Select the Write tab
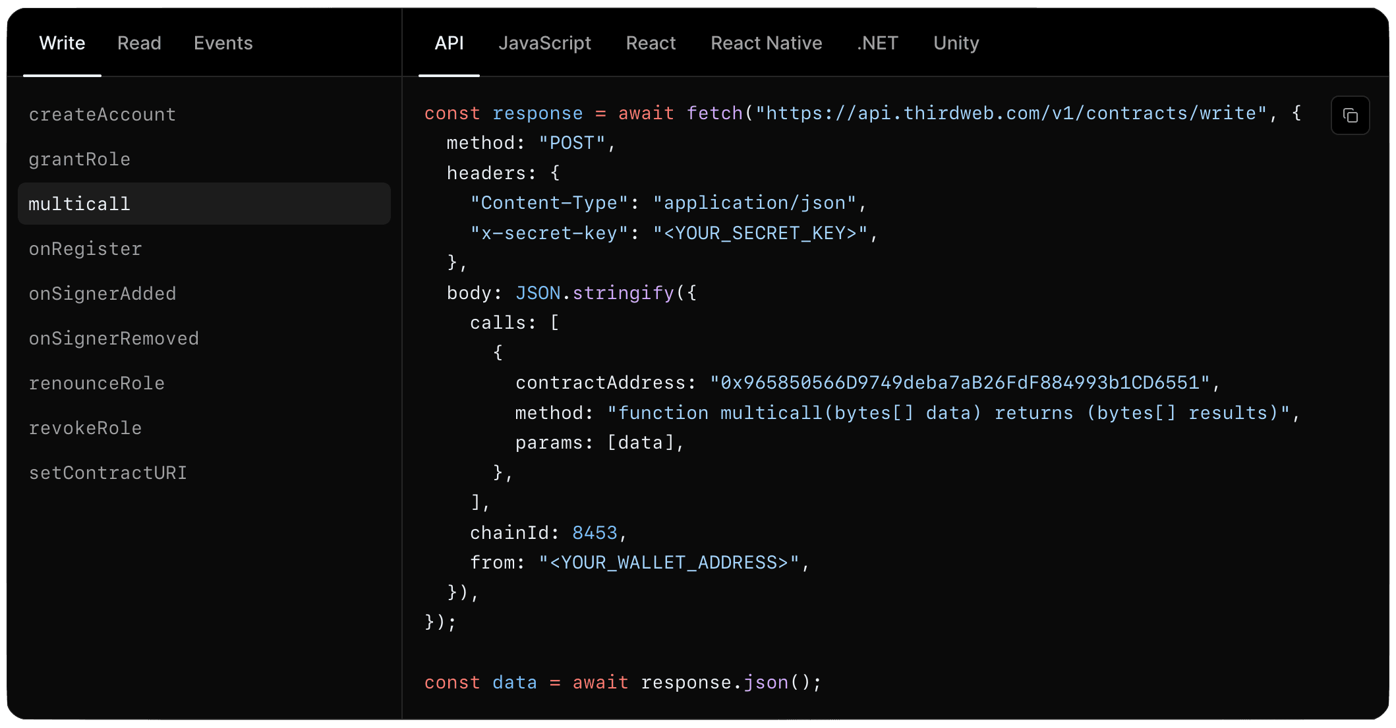 tap(62, 43)
